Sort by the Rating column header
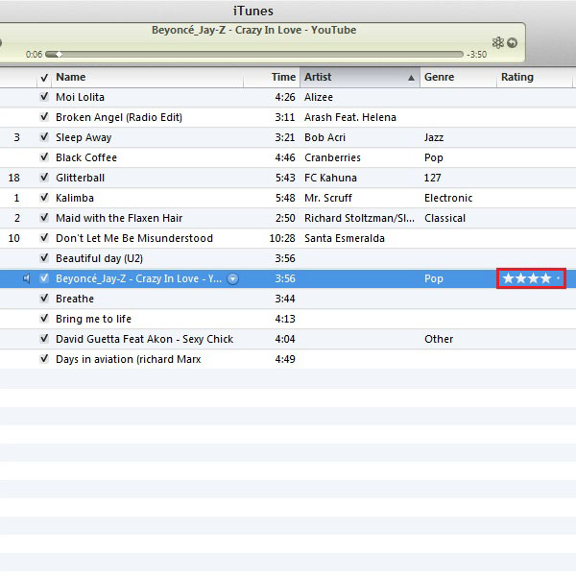Image resolution: width=576 pixels, height=576 pixels. (x=535, y=78)
